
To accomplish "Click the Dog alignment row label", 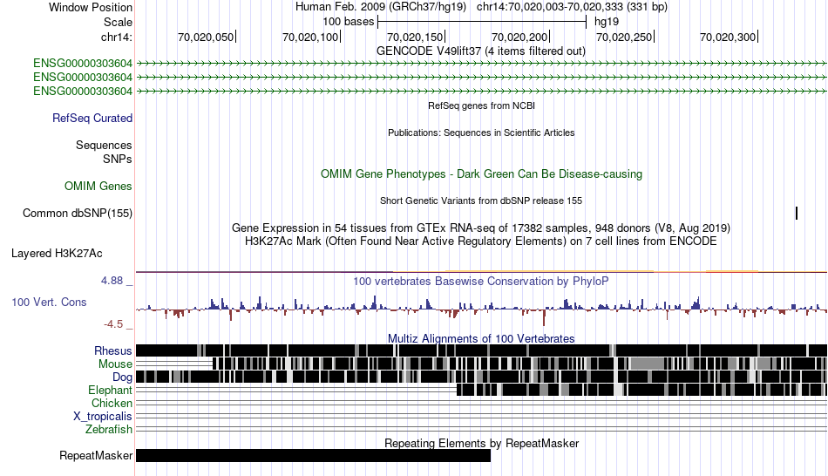I will [x=122, y=377].
